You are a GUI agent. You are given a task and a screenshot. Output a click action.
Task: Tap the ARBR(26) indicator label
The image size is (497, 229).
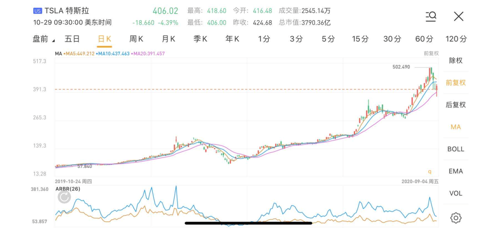[x=68, y=189]
